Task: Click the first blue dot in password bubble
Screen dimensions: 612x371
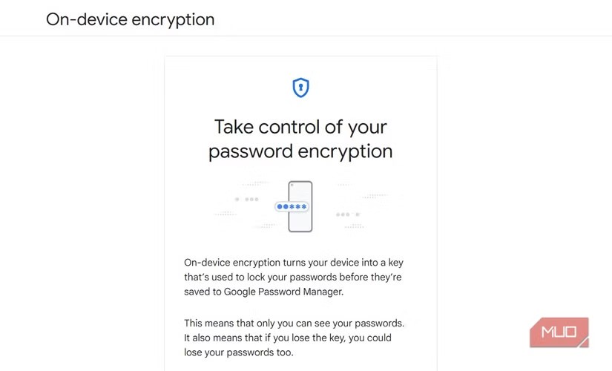Action: (280, 207)
